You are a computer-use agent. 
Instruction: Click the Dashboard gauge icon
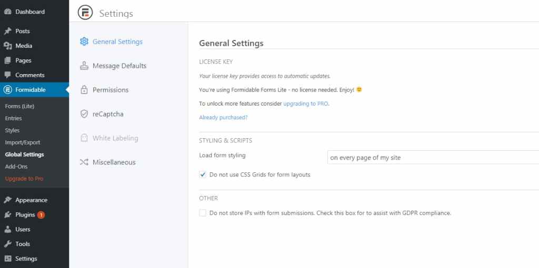click(x=8, y=12)
